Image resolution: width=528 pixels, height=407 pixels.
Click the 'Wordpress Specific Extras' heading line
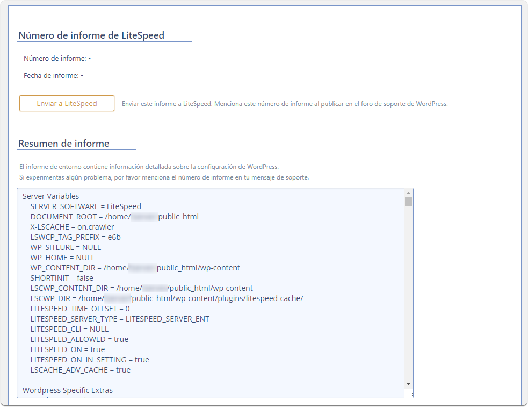coord(67,390)
